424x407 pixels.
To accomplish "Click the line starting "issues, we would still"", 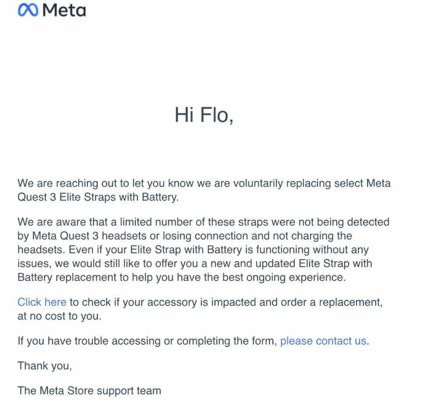I will pyautogui.click(x=195, y=264).
